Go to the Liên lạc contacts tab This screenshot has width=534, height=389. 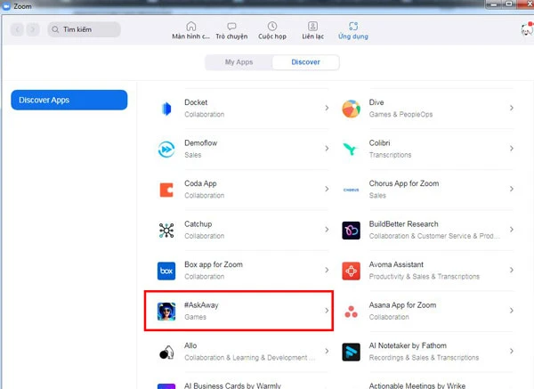click(312, 30)
